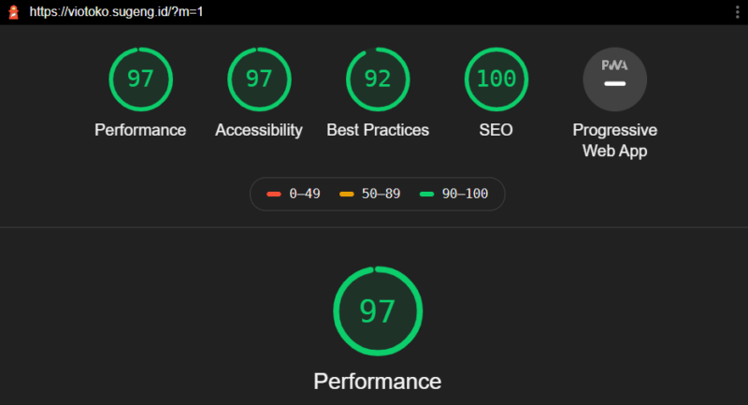Click the grey PWA badge icon

pyautogui.click(x=614, y=79)
